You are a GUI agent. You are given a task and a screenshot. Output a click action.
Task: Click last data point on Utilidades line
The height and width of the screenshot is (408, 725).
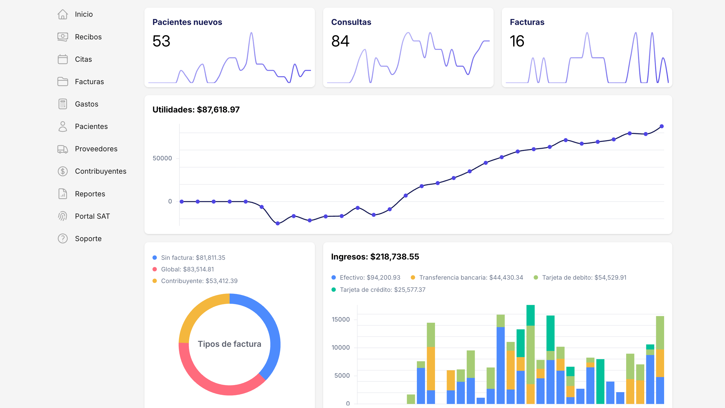[x=662, y=126]
